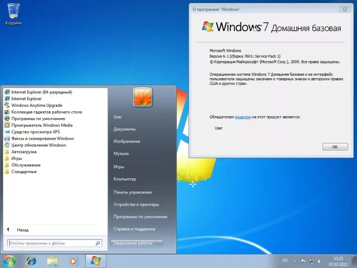Open Факсы и сканирование Windows icon
This screenshot has width=357, height=268.
[x=7, y=138]
